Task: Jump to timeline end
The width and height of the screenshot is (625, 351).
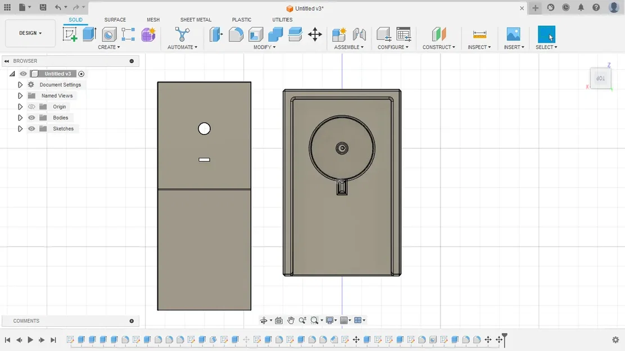Action: pos(53,340)
